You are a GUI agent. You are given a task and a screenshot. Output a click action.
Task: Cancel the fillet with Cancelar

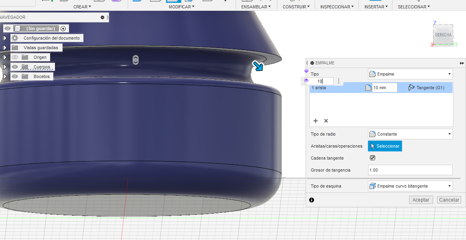tap(449, 200)
